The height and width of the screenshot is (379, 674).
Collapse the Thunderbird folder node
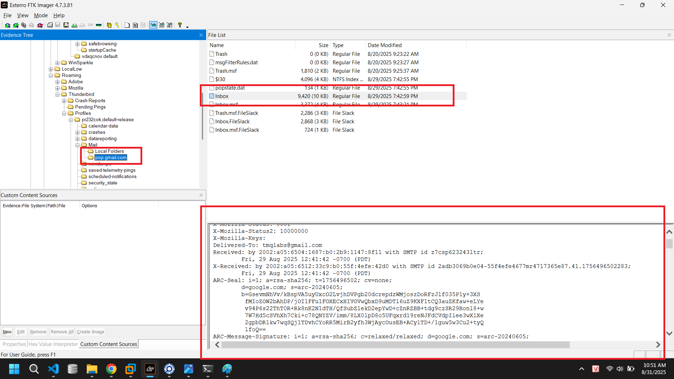point(57,94)
